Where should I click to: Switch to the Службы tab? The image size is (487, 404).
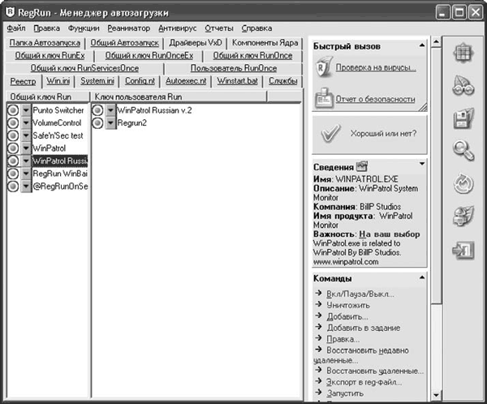click(283, 81)
